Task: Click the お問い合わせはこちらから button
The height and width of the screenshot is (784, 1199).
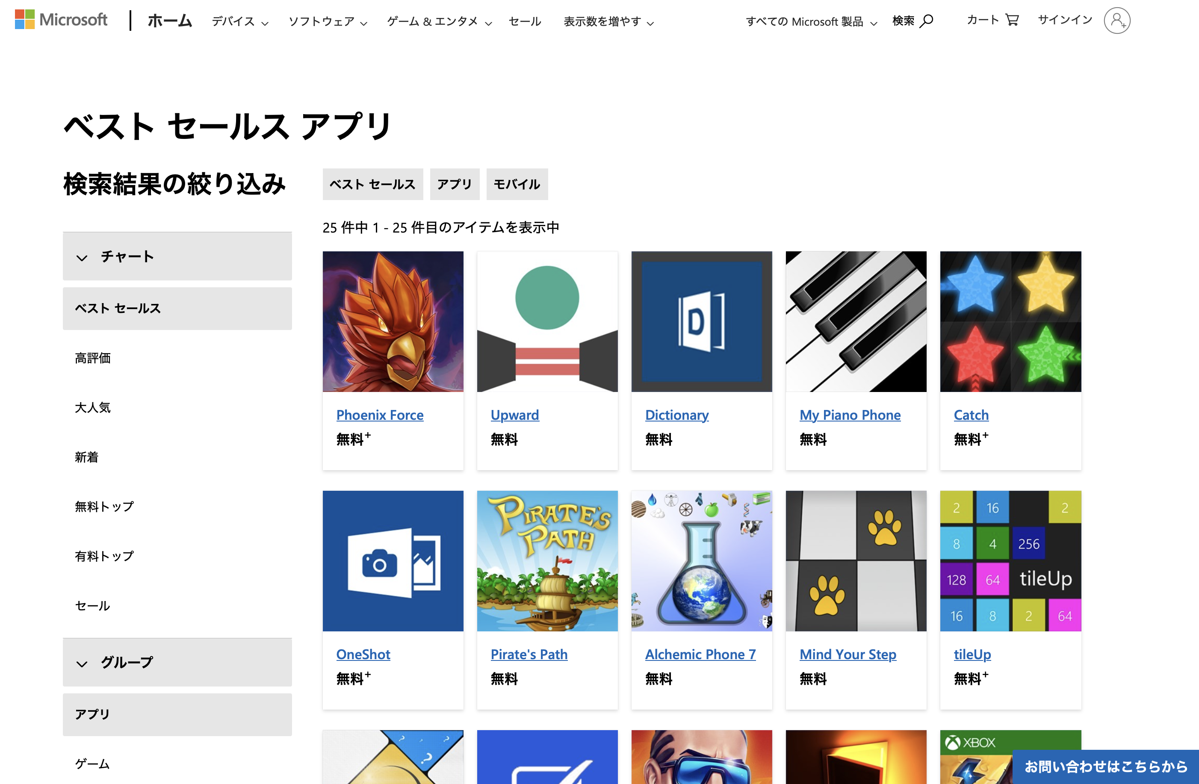Action: (x=1105, y=766)
